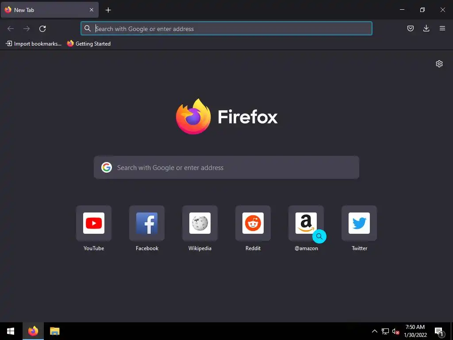Open the Twitter shortcut tile
Screen dimensions: 453x340
pyautogui.click(x=359, y=223)
